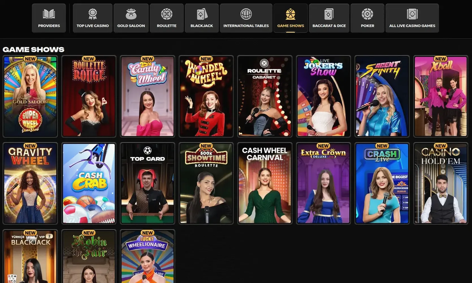Play 500x Showtime Roulette

tap(206, 183)
